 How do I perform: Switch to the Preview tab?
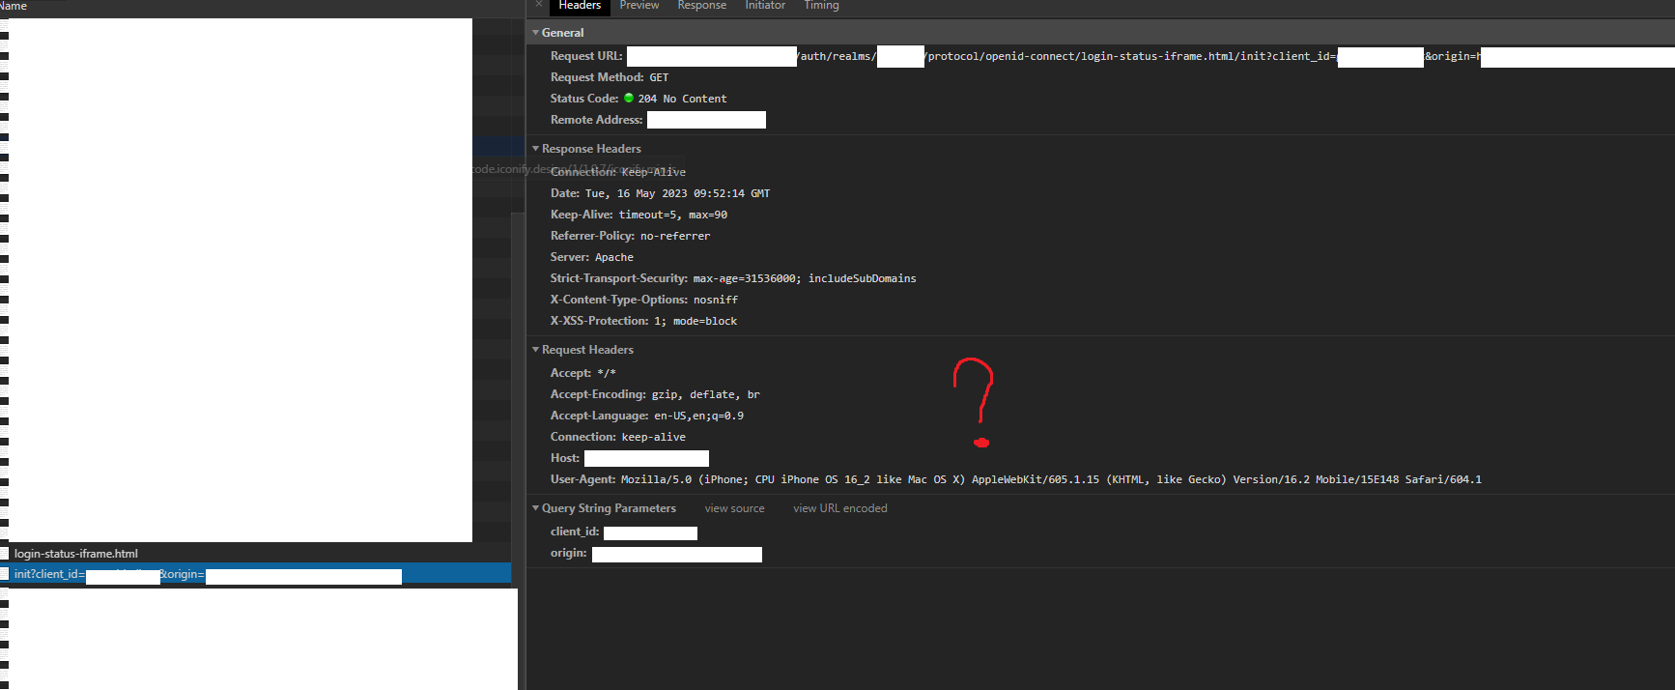(639, 6)
